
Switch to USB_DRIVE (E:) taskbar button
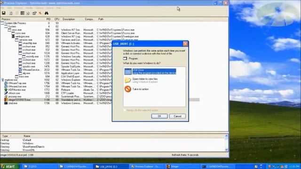(x=111, y=166)
